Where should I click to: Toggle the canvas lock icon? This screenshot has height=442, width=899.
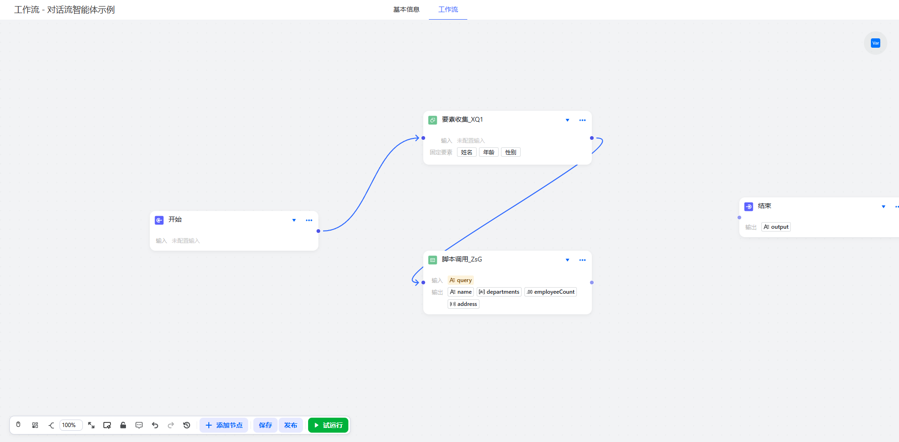pyautogui.click(x=123, y=425)
